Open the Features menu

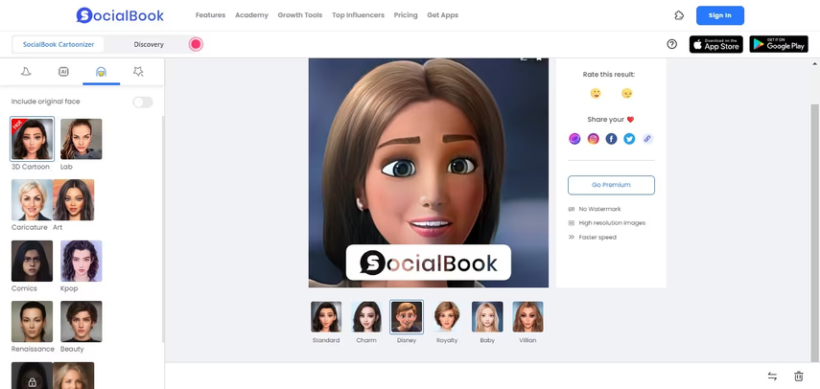point(210,15)
